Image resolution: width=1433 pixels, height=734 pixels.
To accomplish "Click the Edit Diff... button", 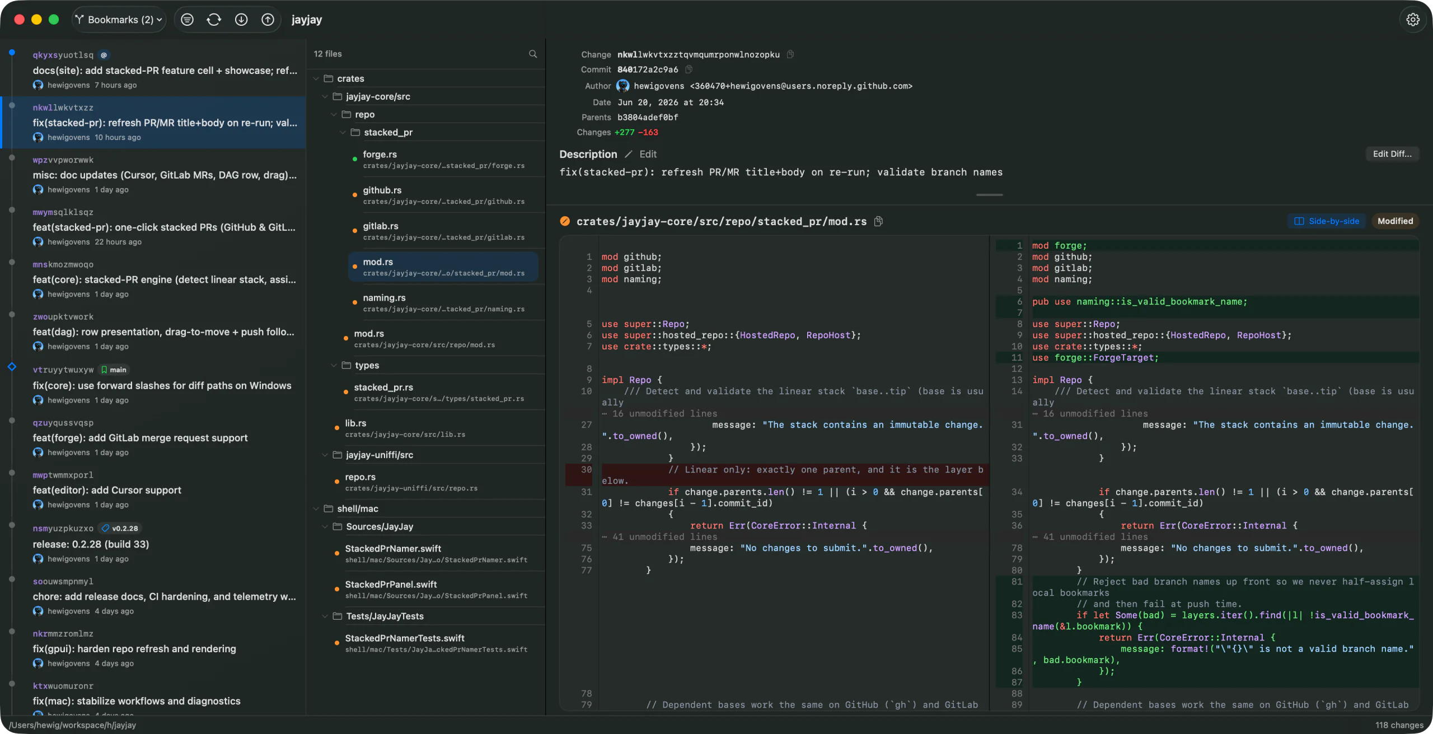I will (1392, 154).
